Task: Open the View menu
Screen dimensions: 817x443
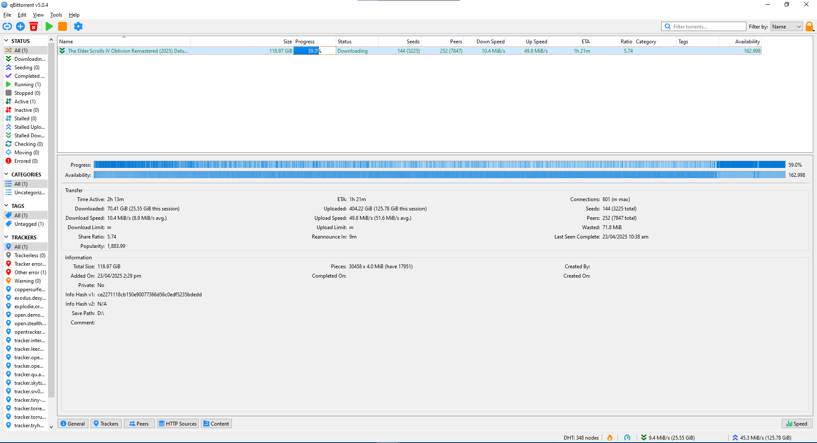Action: pyautogui.click(x=38, y=15)
